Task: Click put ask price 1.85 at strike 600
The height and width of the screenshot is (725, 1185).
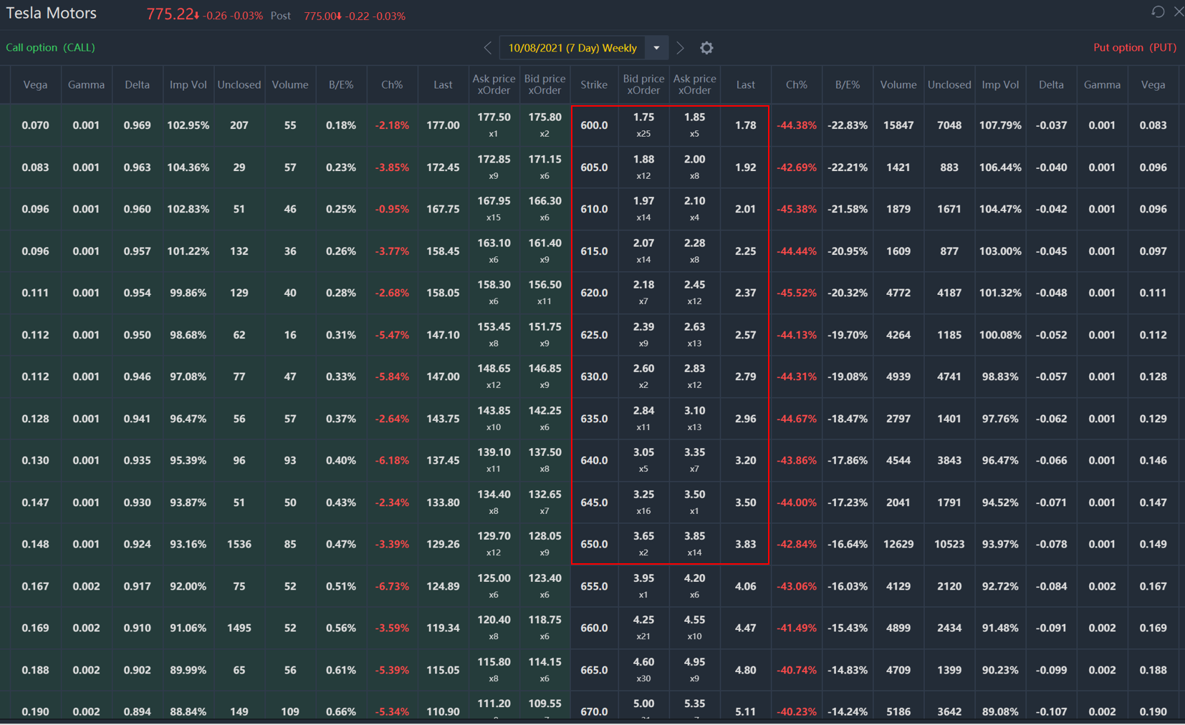Action: coord(694,117)
